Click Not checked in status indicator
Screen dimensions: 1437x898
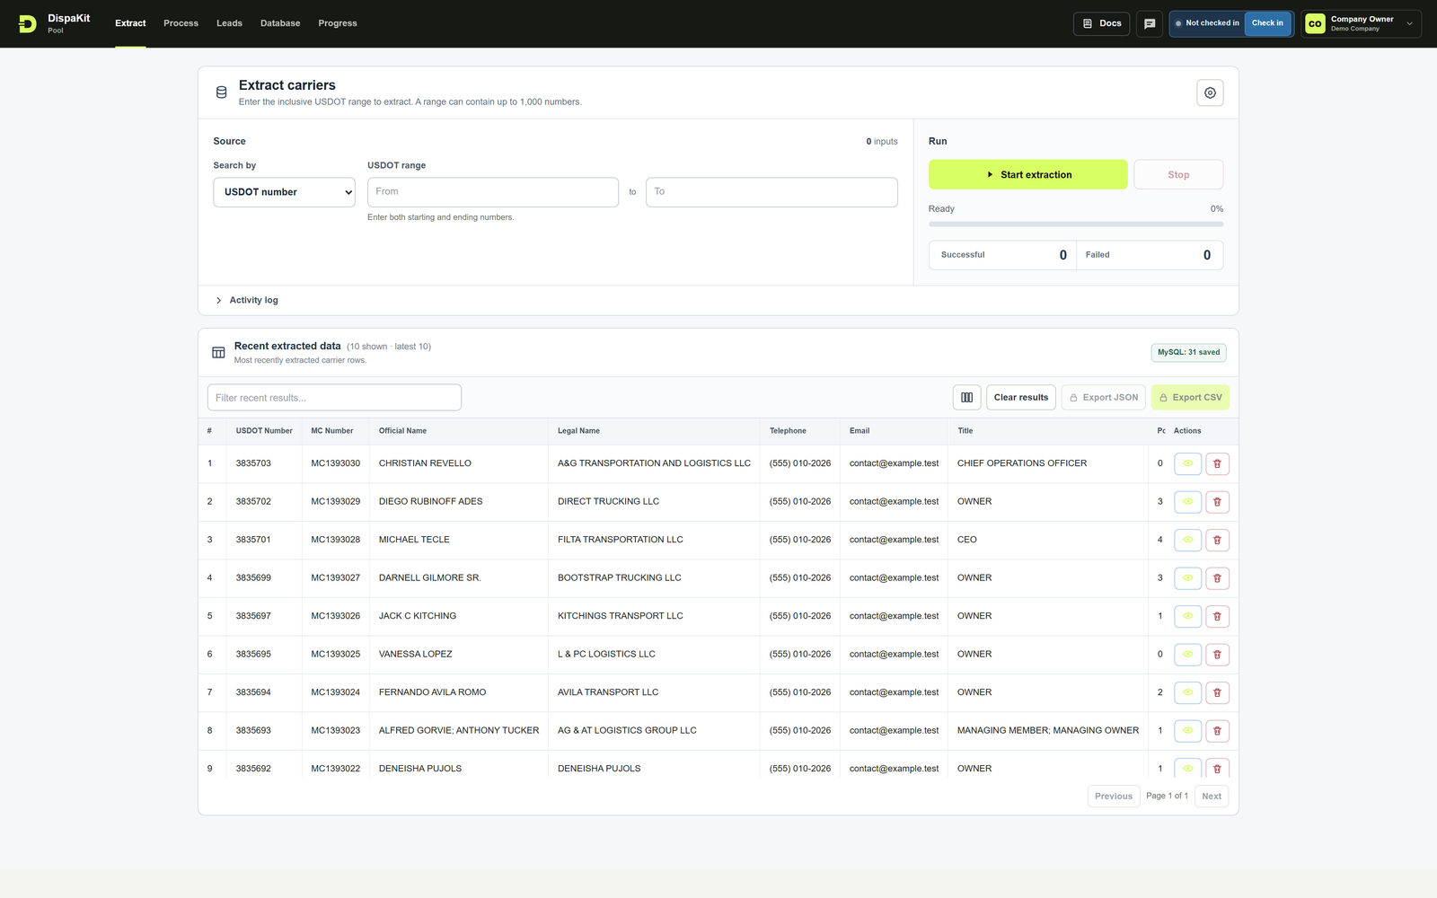1207,23
